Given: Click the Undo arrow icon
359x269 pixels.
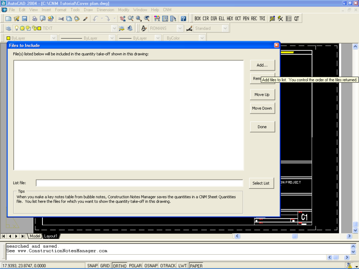Looking at the screenshot, I should tap(96, 19).
